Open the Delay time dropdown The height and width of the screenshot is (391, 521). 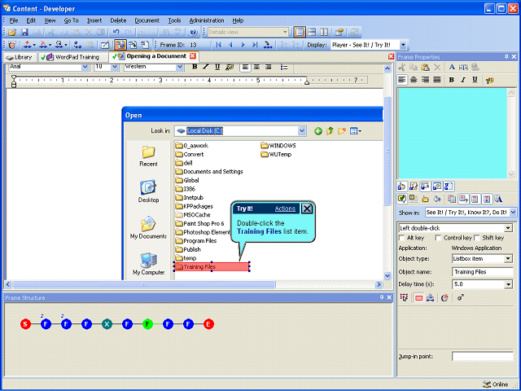pos(508,284)
